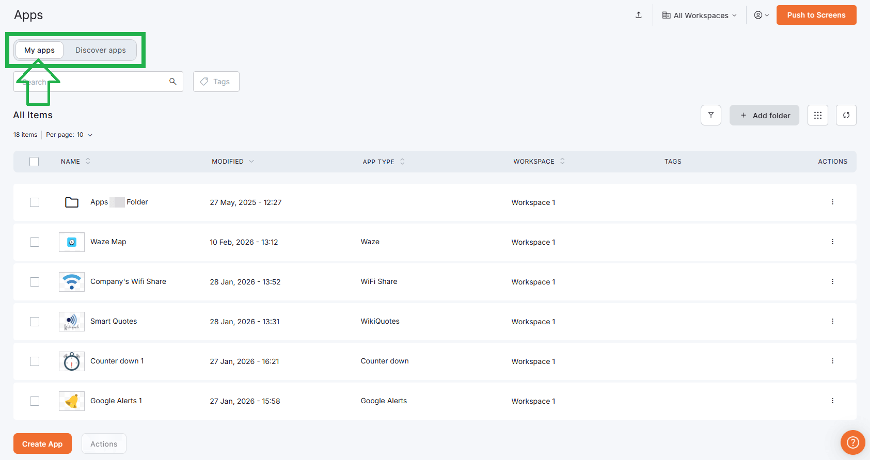Switch to the Discover apps tab
870x460 pixels.
pyautogui.click(x=101, y=50)
